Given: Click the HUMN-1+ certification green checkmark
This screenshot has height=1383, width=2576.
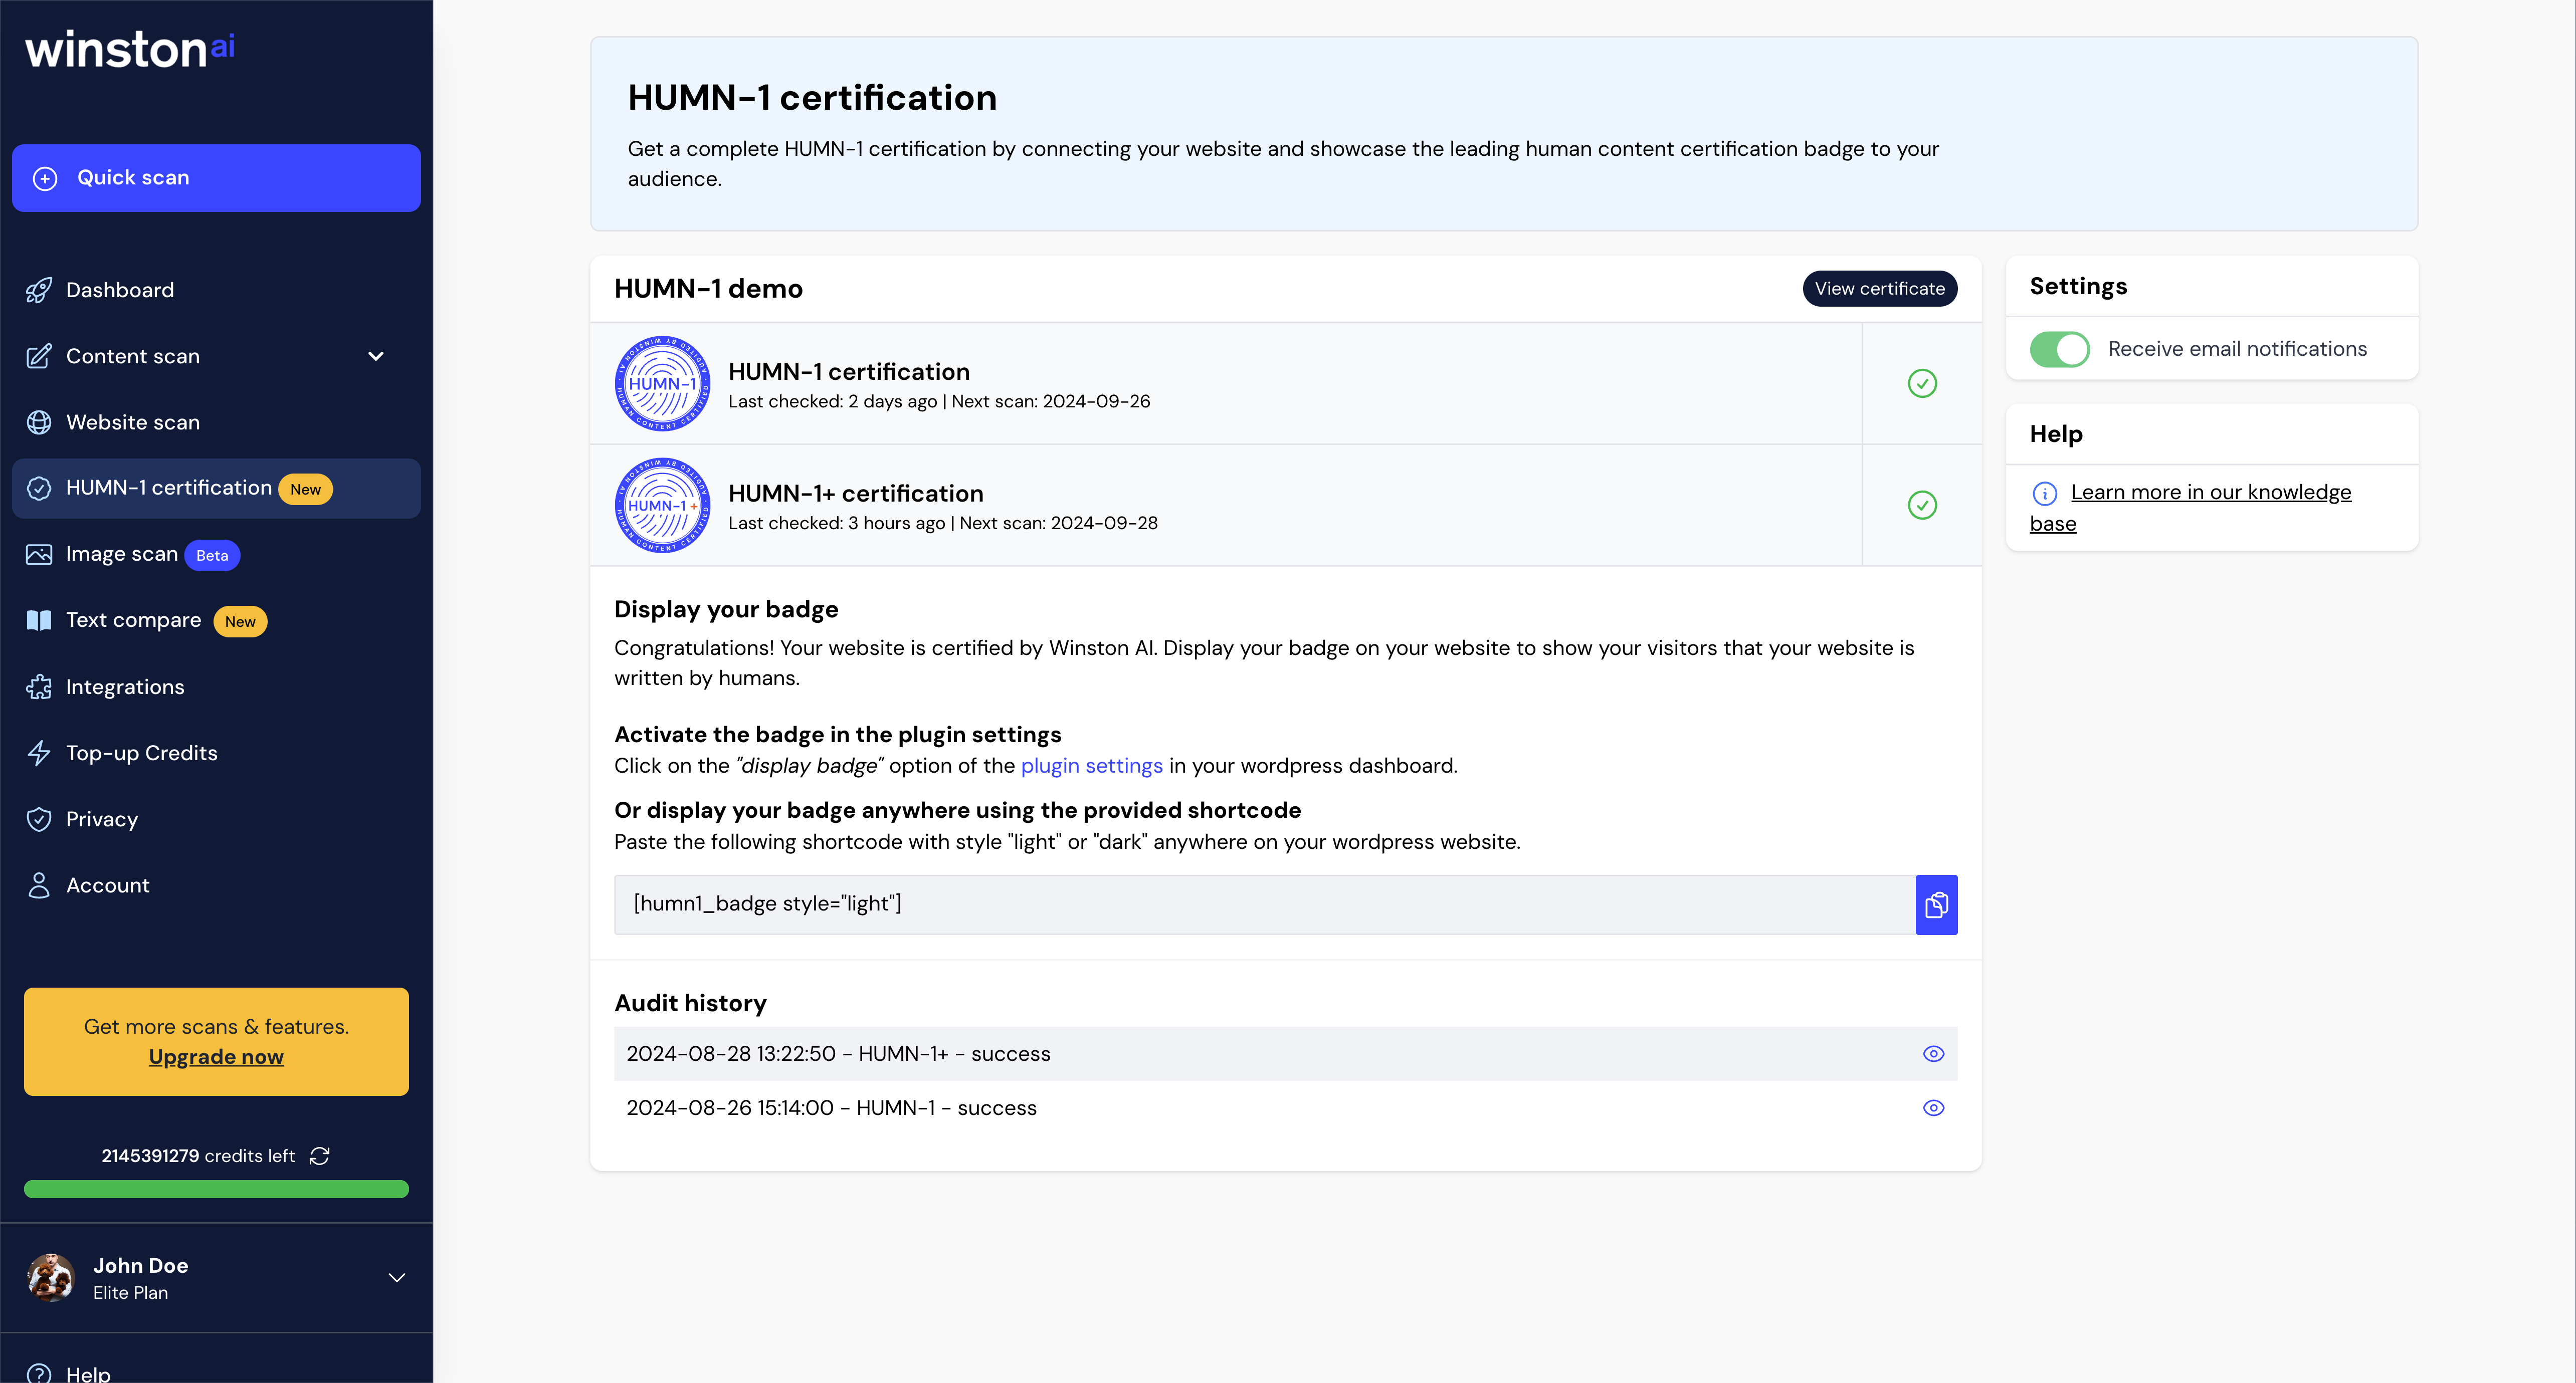Looking at the screenshot, I should tap(1922, 505).
